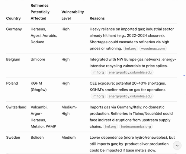Screen dimensions: 186x154
Task: Select the Germany country cell
Action: tap(14, 29)
